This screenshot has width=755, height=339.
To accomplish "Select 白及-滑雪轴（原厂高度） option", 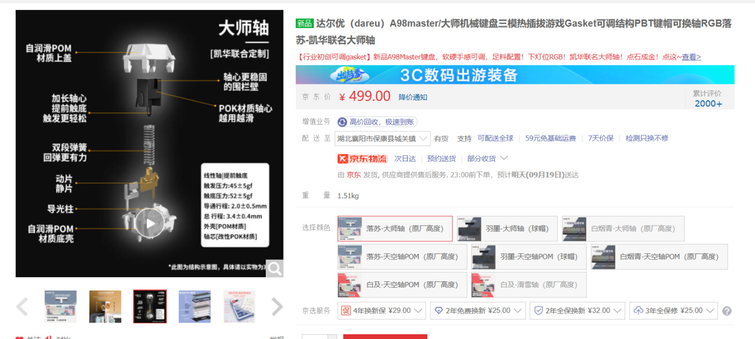I will pyautogui.click(x=529, y=285).
